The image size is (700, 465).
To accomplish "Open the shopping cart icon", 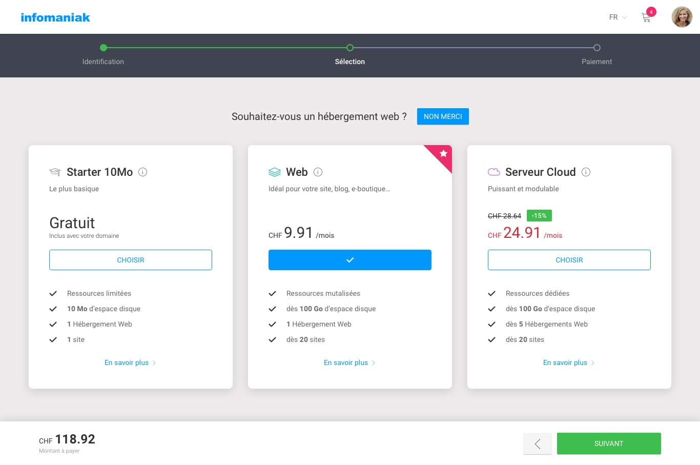I will 646,17.
